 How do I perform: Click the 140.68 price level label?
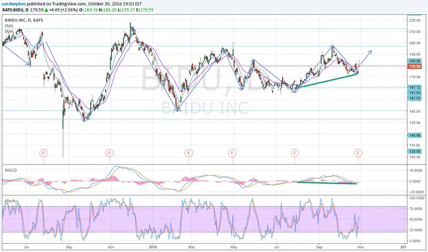coord(414,136)
